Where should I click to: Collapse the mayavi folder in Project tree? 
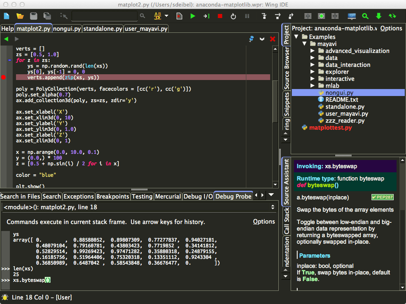point(304,43)
